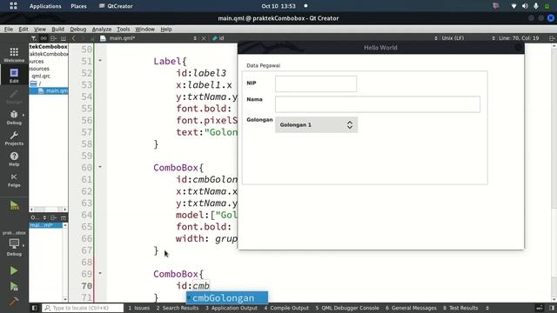The width and height of the screenshot is (557, 313).
Task: Open the QtCreator app menu in top bar
Action: (116, 6)
